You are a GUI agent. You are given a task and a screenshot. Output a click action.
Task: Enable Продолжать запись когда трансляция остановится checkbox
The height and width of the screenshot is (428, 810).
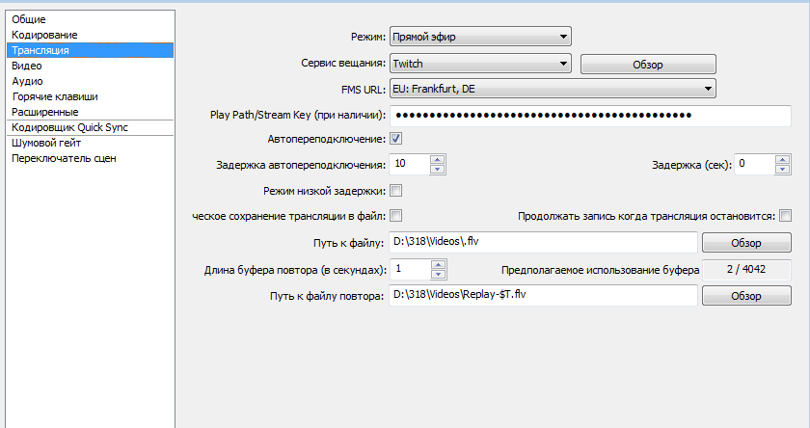tap(785, 215)
